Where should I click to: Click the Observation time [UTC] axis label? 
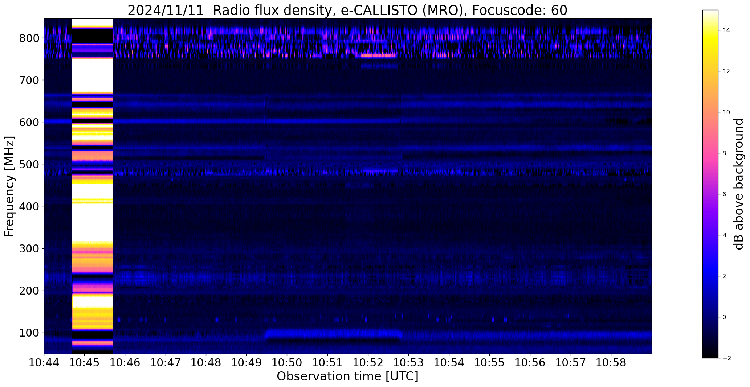click(347, 376)
